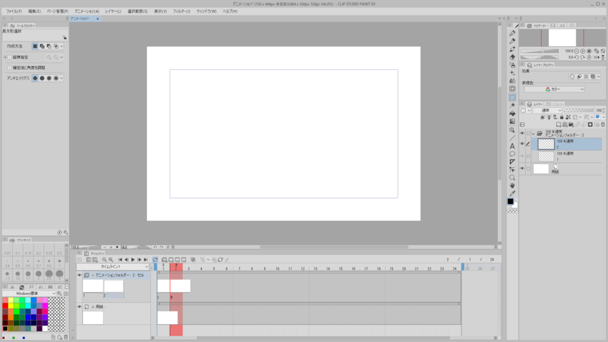This screenshot has height=342, width=608.
Task: Select the Zoom magnifier tool in tool palette
Action: (x=512, y=177)
